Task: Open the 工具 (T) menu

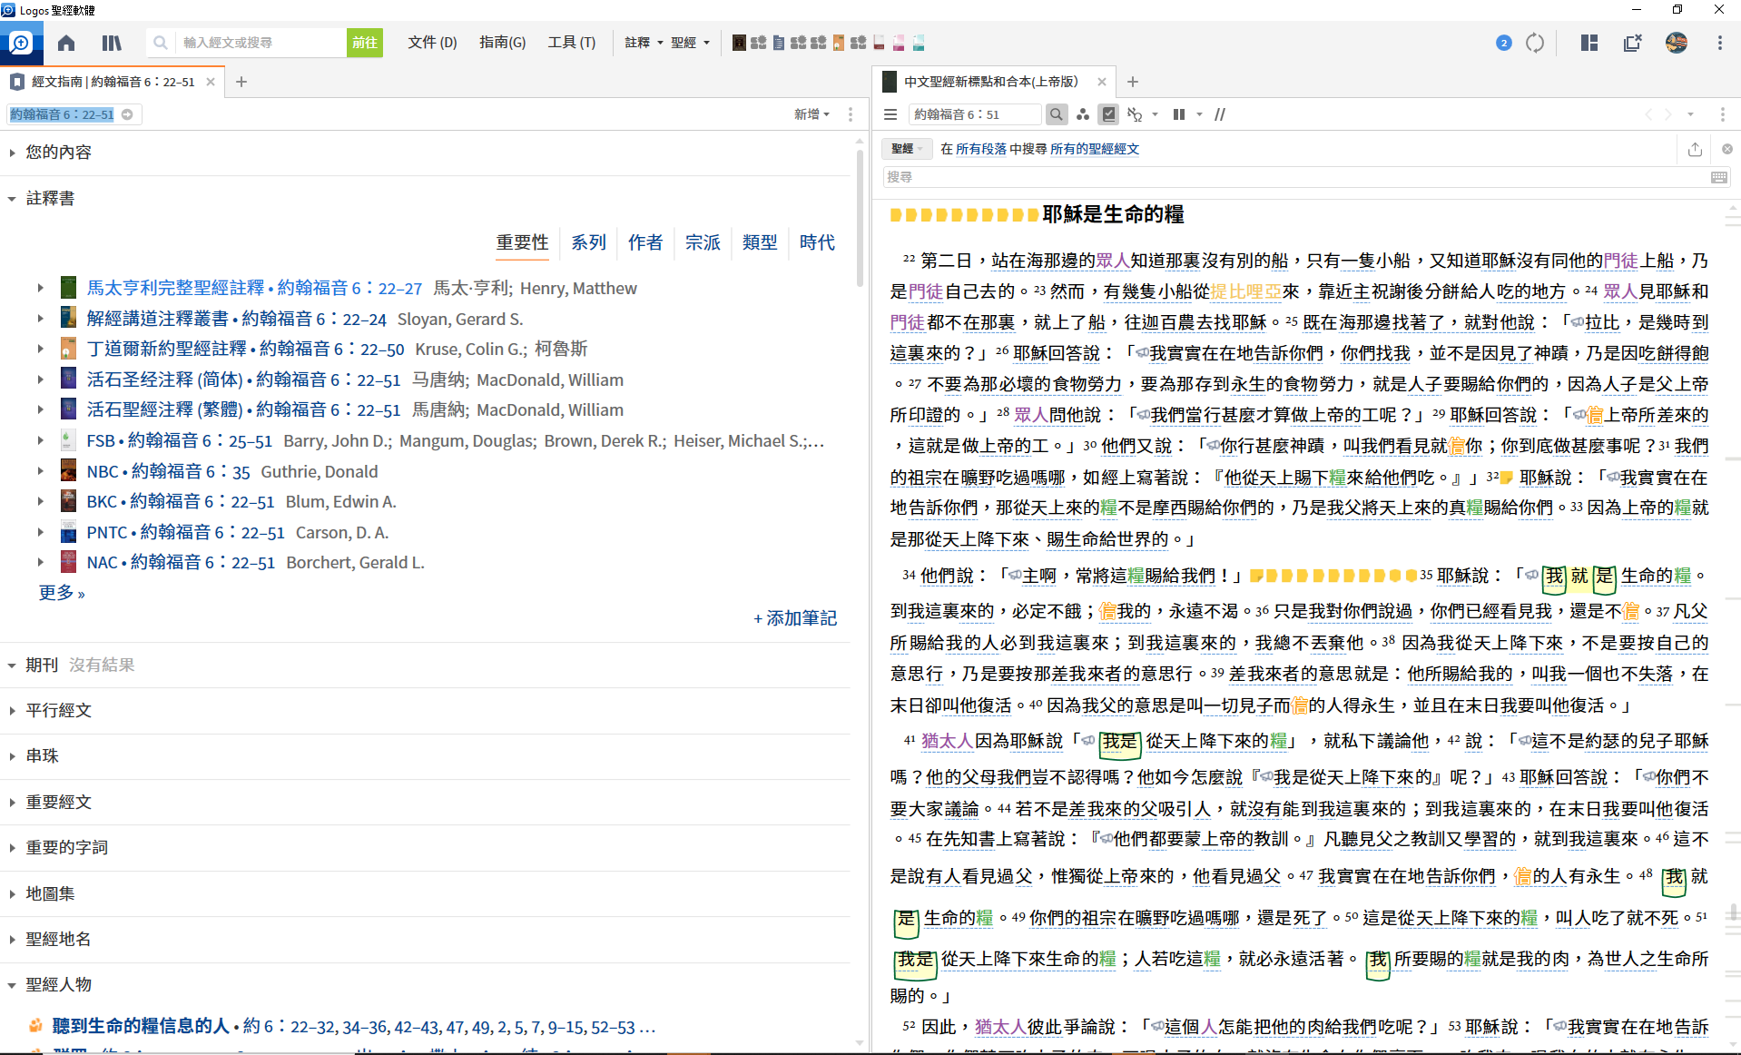Action: point(571,43)
